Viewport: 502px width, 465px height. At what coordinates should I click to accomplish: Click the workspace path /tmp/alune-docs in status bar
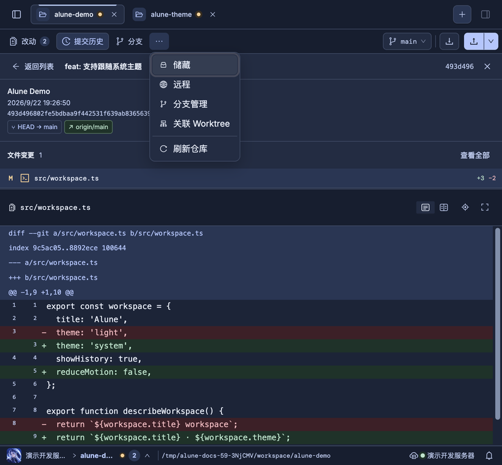coord(246,455)
